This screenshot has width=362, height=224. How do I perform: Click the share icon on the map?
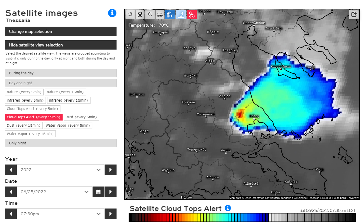click(354, 14)
